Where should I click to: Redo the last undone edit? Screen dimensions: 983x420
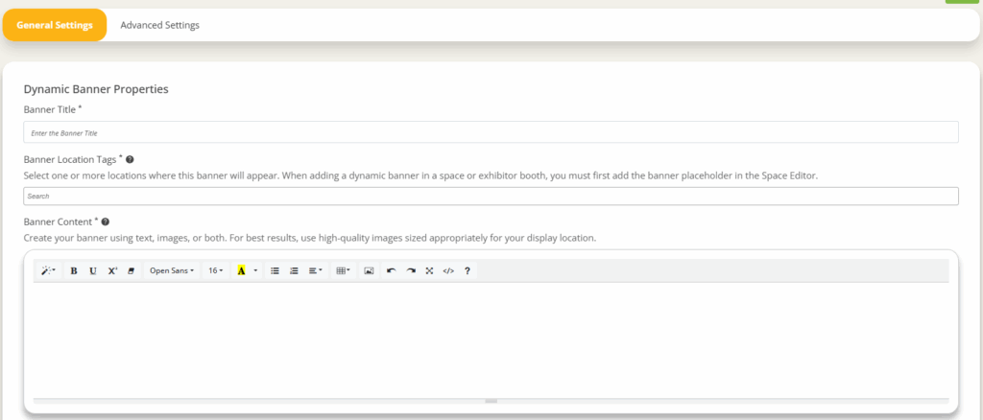(410, 271)
